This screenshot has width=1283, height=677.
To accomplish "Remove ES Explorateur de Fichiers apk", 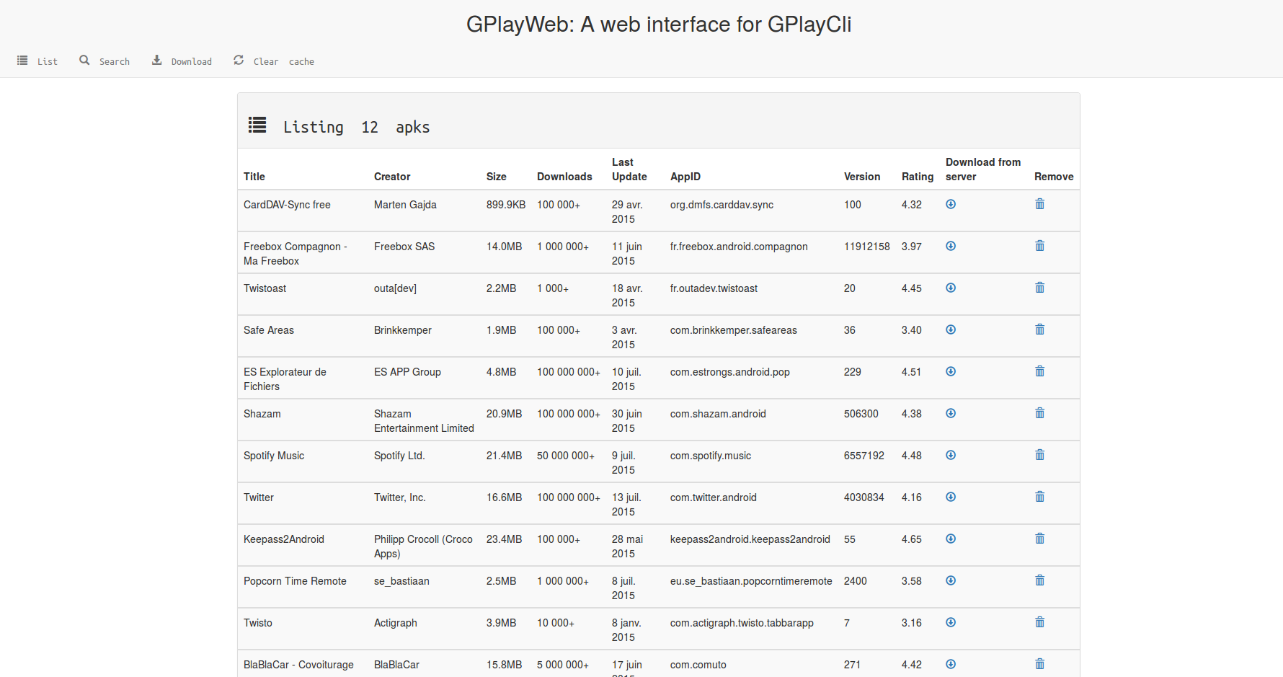I will pos(1039,371).
